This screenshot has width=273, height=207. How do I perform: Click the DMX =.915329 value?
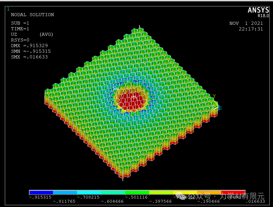click(29, 46)
